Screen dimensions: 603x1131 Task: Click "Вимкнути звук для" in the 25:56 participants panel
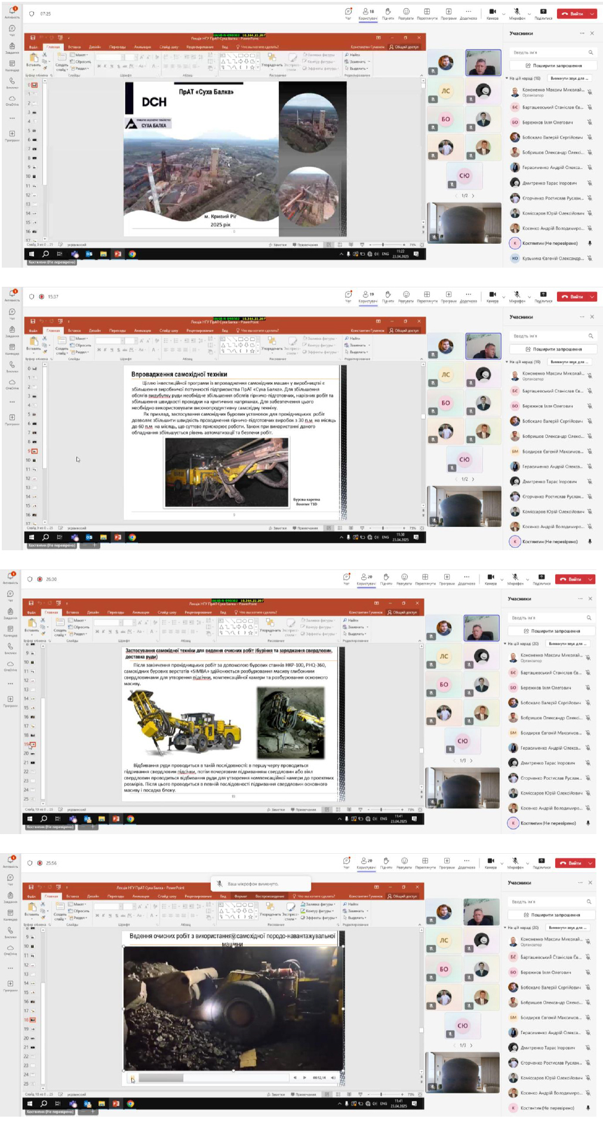(x=567, y=928)
